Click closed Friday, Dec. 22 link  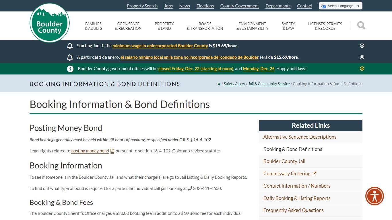pos(196,69)
